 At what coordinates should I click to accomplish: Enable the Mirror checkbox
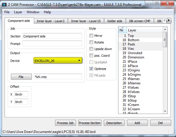coord(91,36)
